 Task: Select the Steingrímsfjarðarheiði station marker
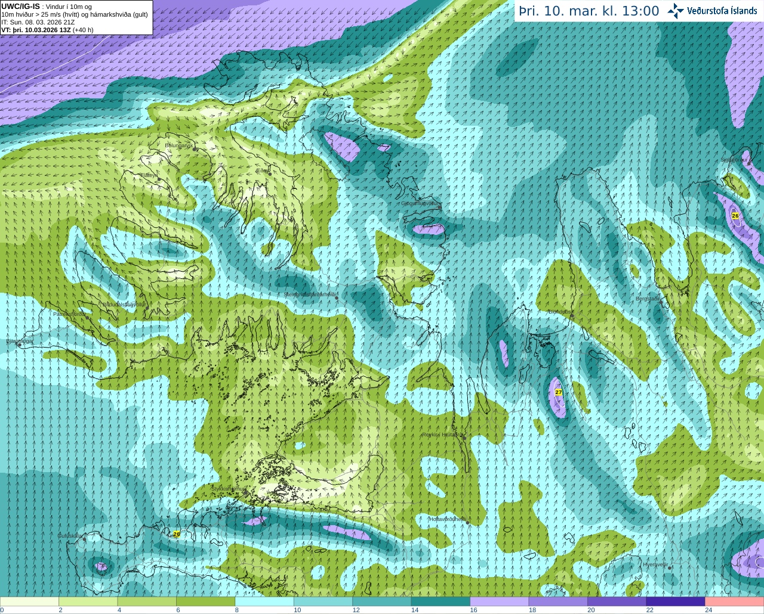tap(337, 297)
